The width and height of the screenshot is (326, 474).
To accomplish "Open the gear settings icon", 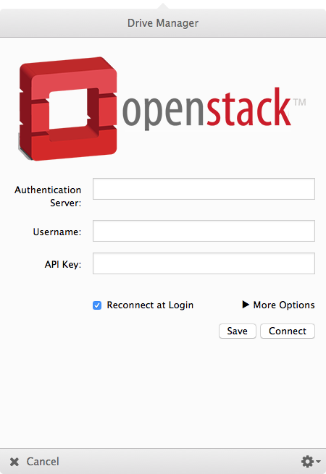I will click(307, 462).
